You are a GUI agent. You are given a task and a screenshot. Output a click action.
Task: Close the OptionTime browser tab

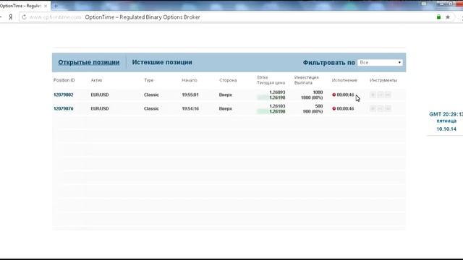point(46,6)
